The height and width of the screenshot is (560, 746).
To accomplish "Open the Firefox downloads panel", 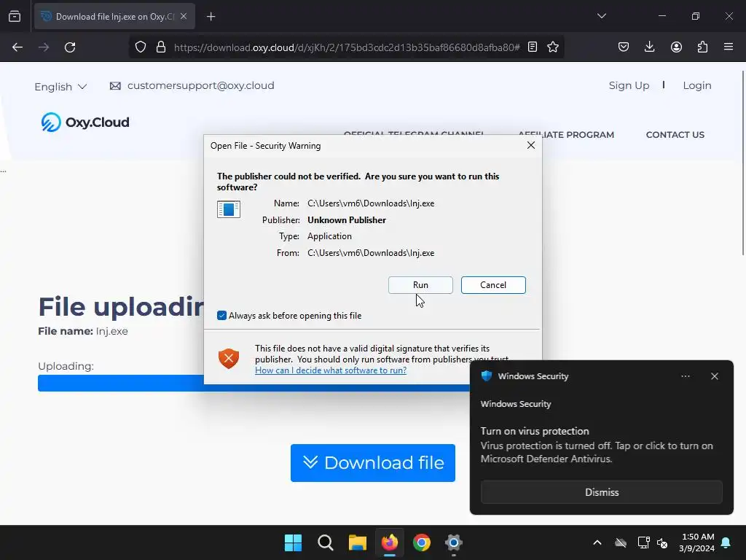I will (x=649, y=47).
